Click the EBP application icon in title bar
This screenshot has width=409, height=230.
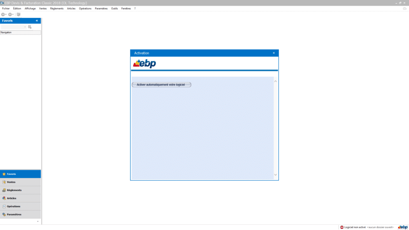tap(2, 3)
